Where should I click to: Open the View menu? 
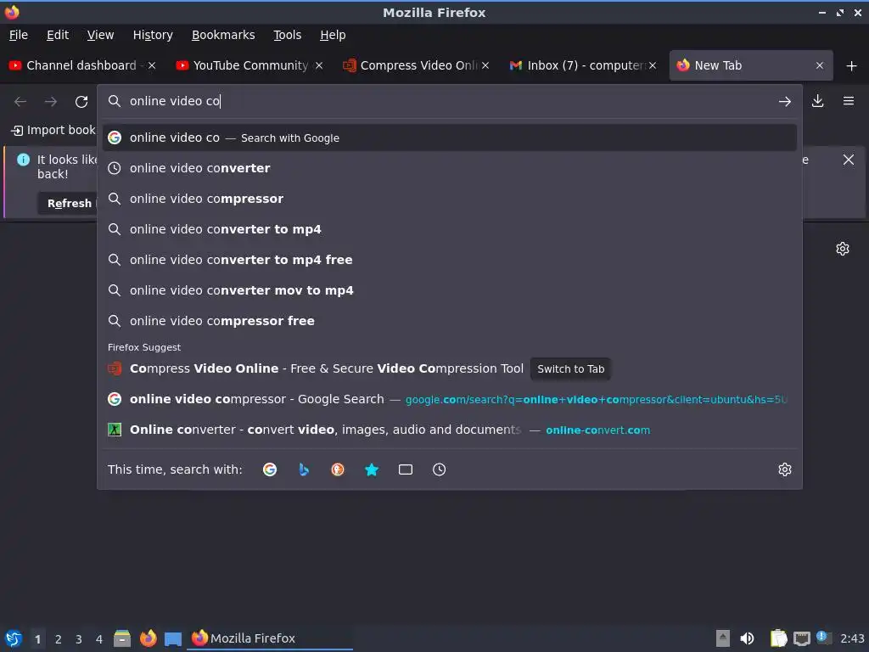click(100, 35)
